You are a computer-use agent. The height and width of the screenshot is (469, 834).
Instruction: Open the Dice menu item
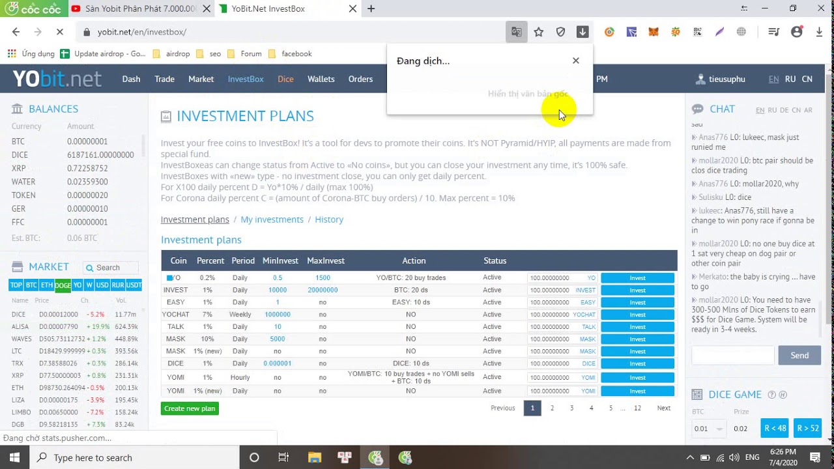click(285, 79)
